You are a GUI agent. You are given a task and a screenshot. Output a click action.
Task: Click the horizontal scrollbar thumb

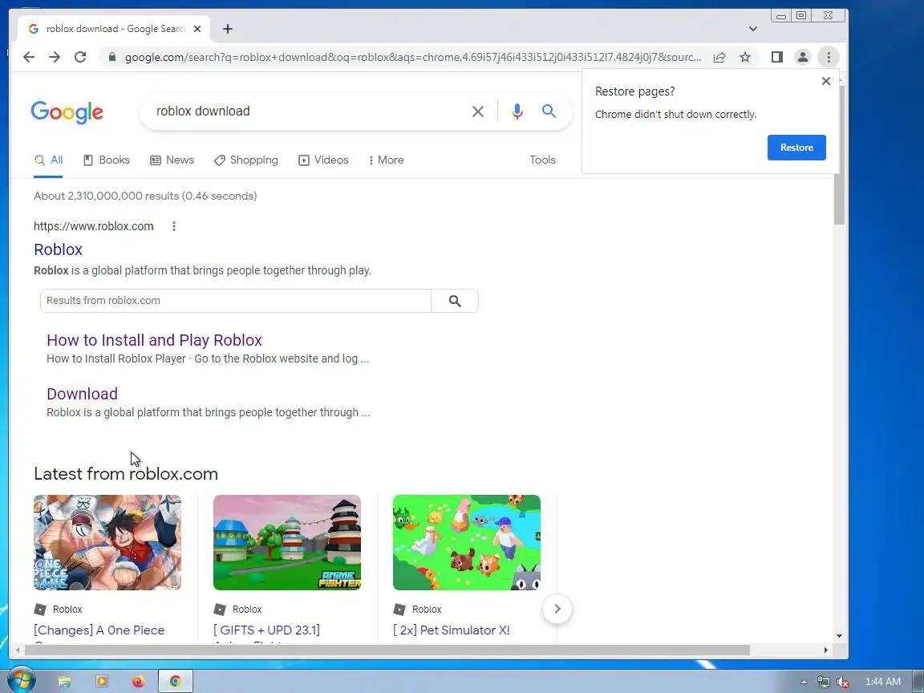(x=387, y=650)
